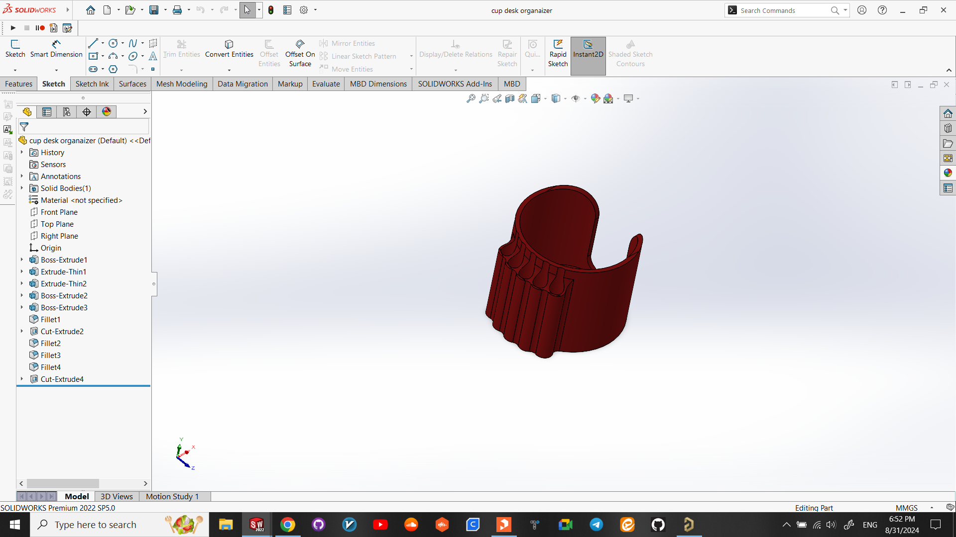Open Edit Appearance icon in view toolbar
Screen dimensions: 956x537
[x=595, y=98]
